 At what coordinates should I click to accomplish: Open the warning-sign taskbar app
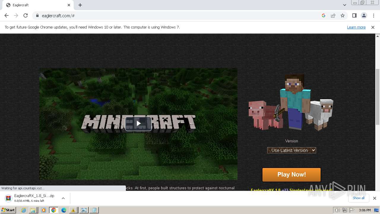tap(73, 210)
